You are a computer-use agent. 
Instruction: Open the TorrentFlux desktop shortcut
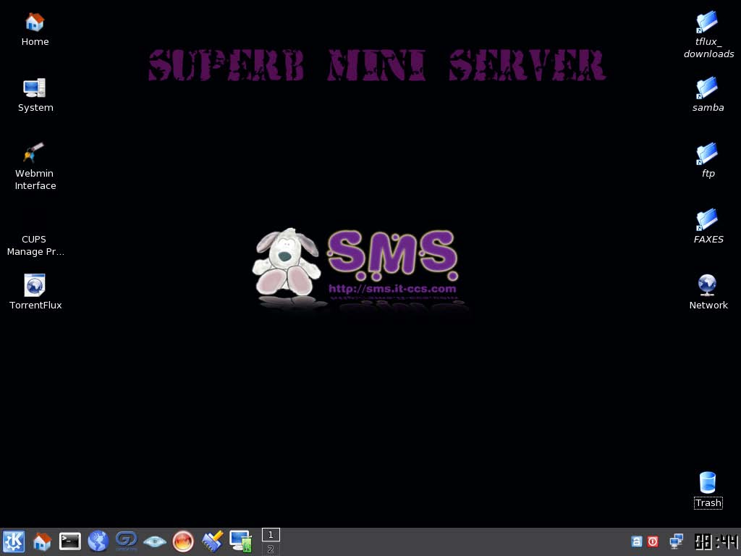(x=35, y=285)
